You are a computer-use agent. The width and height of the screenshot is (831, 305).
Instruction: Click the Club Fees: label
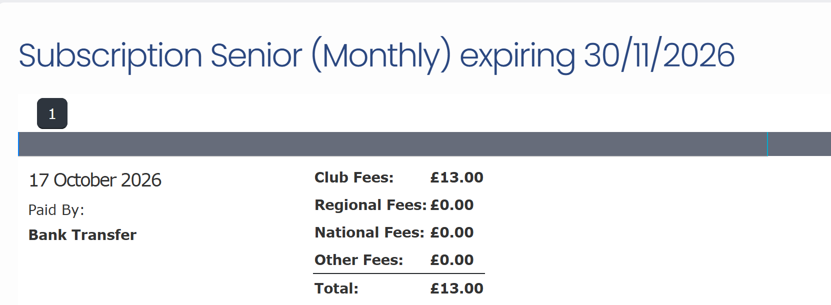tap(354, 177)
